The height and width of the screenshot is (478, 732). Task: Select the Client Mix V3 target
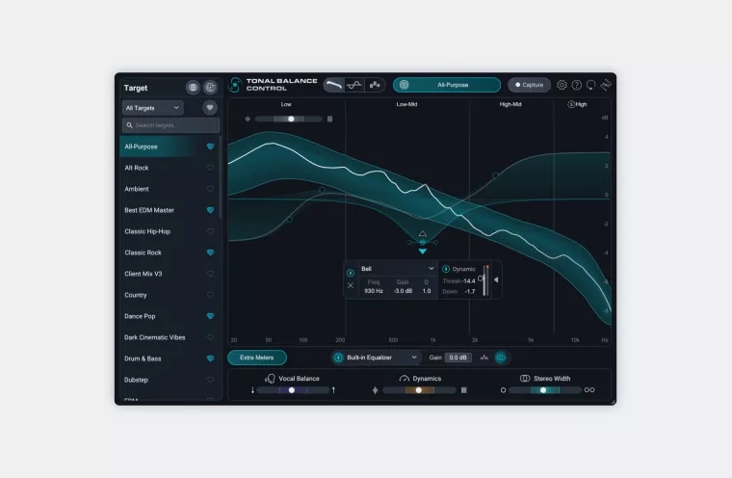169,274
